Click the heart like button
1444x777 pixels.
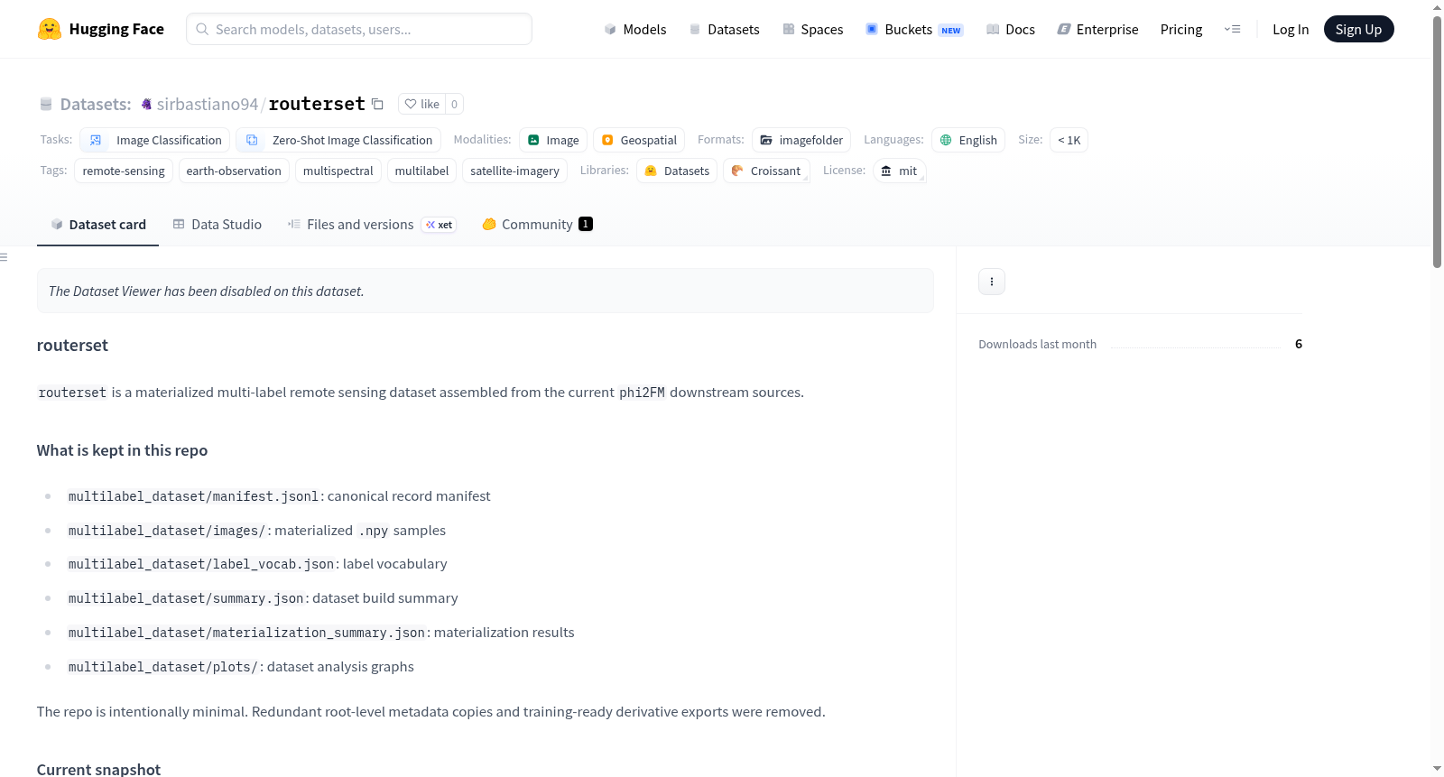tap(421, 104)
